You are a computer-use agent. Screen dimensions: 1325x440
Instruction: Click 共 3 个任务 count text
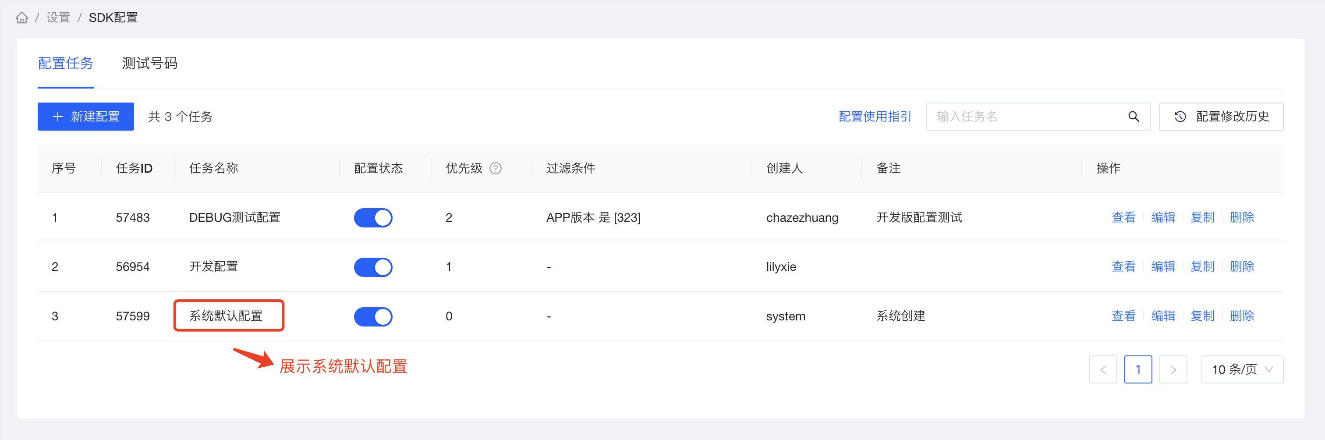pyautogui.click(x=180, y=117)
